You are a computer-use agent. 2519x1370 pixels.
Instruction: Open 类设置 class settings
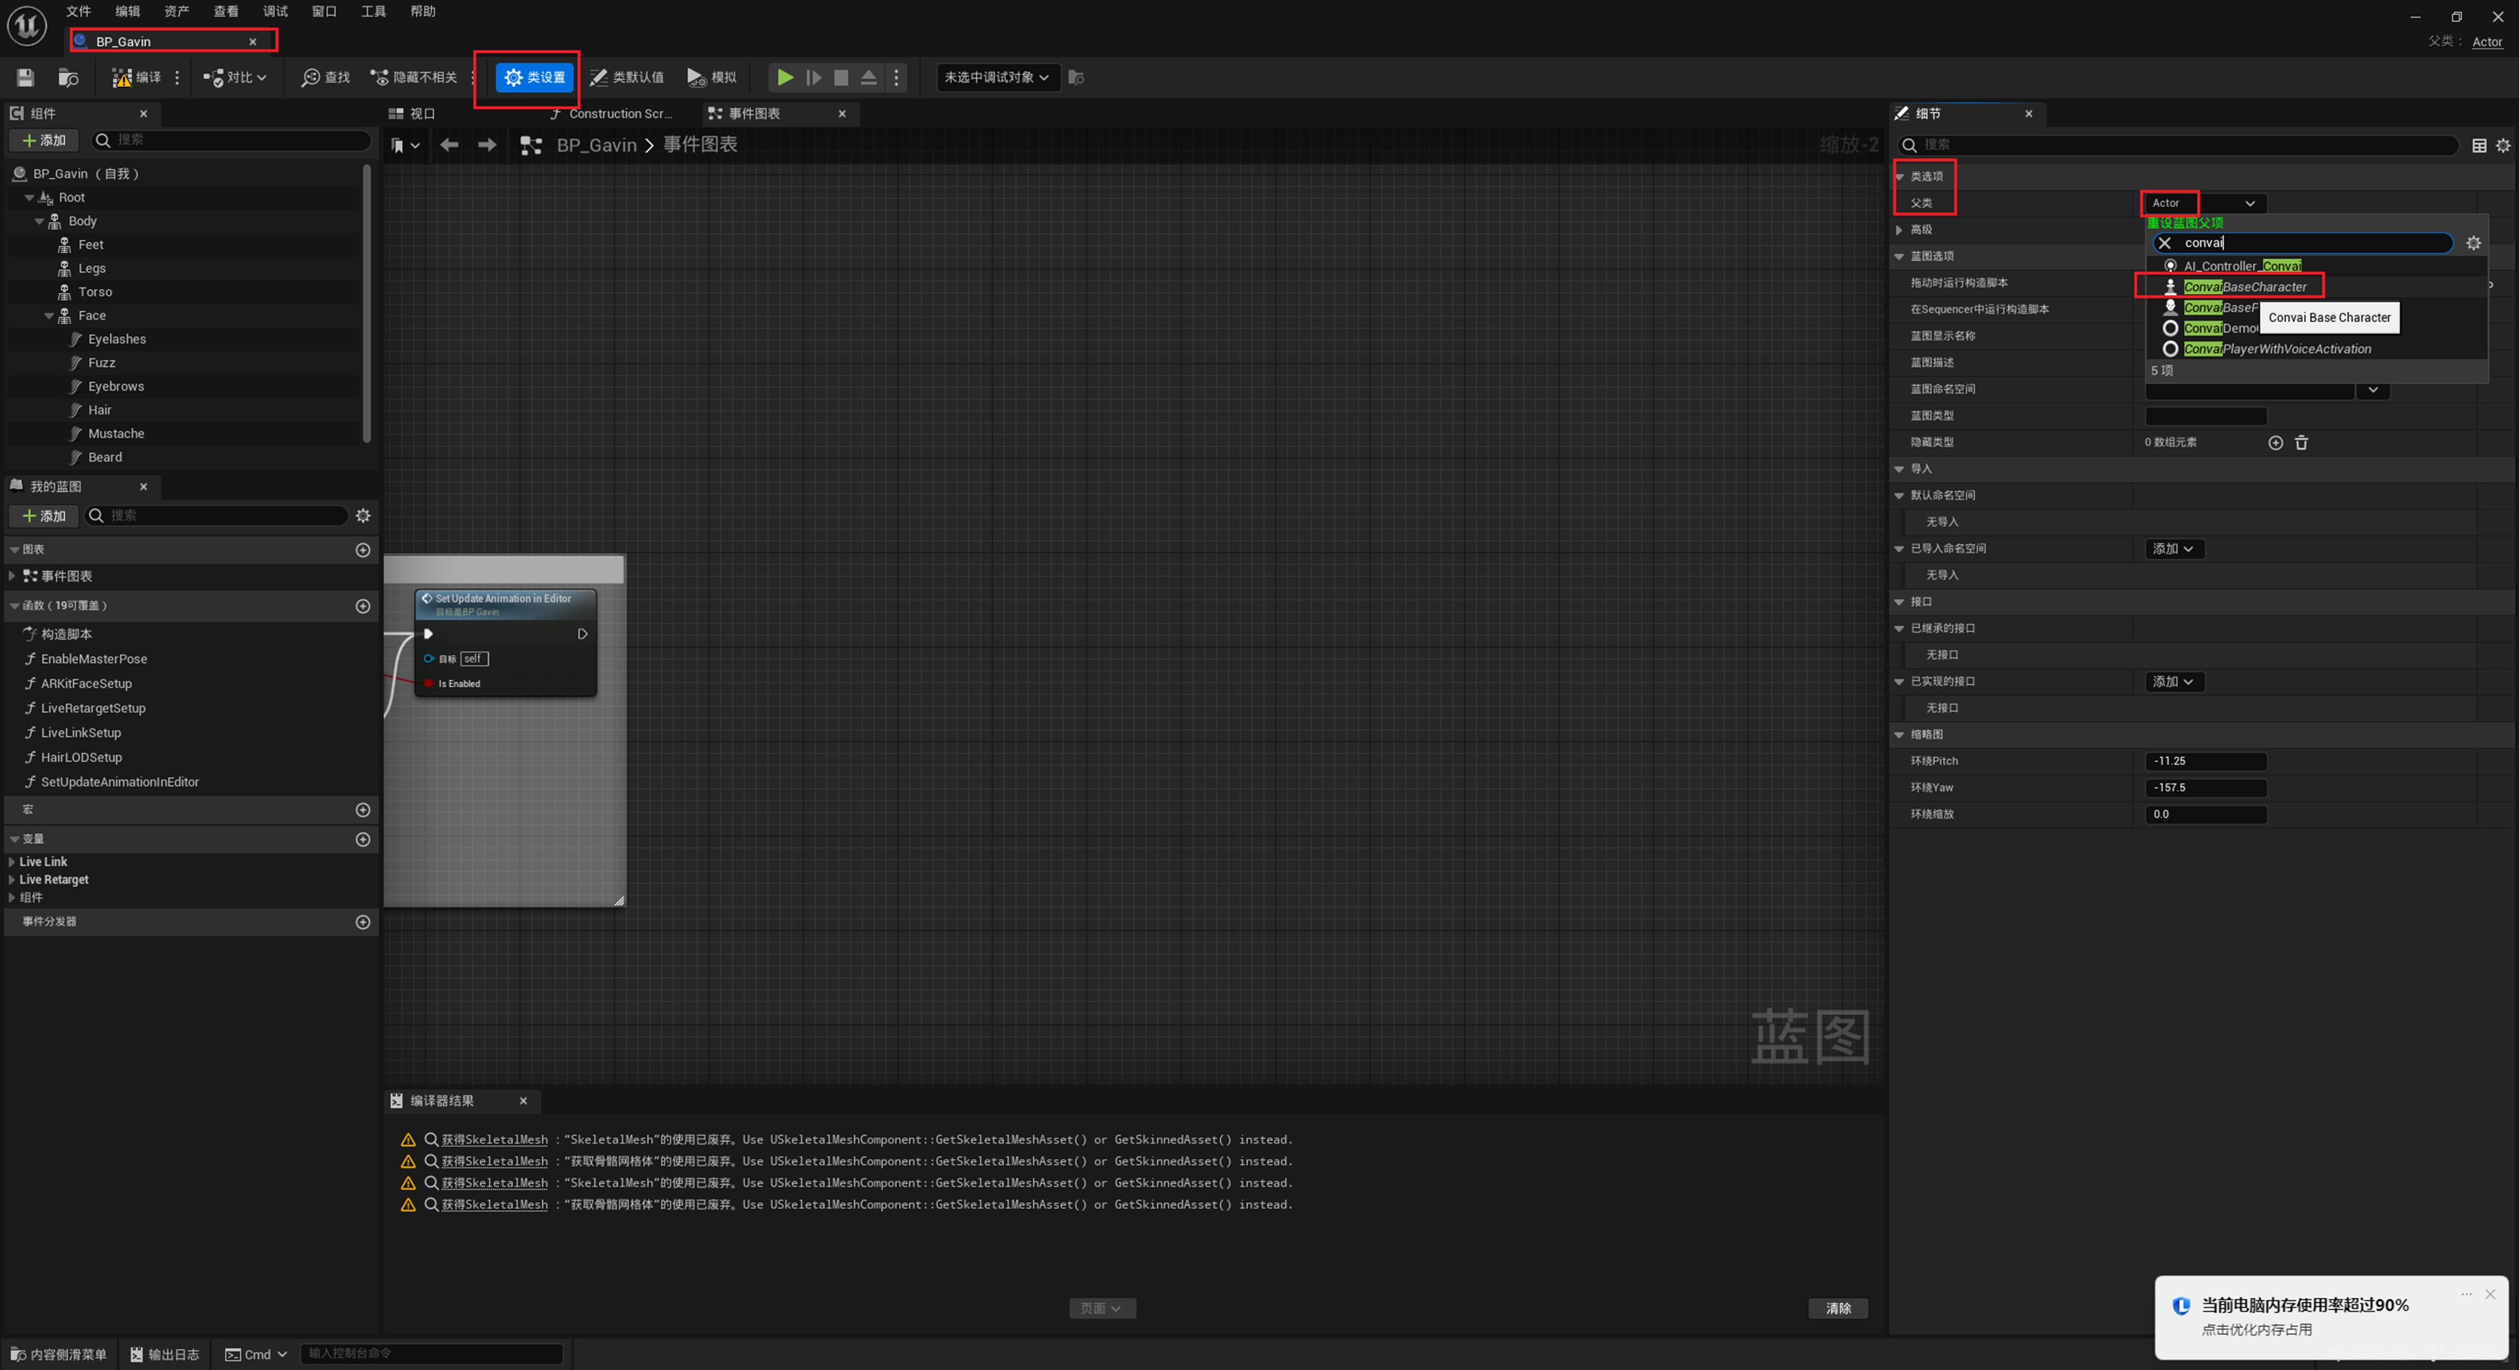(534, 77)
